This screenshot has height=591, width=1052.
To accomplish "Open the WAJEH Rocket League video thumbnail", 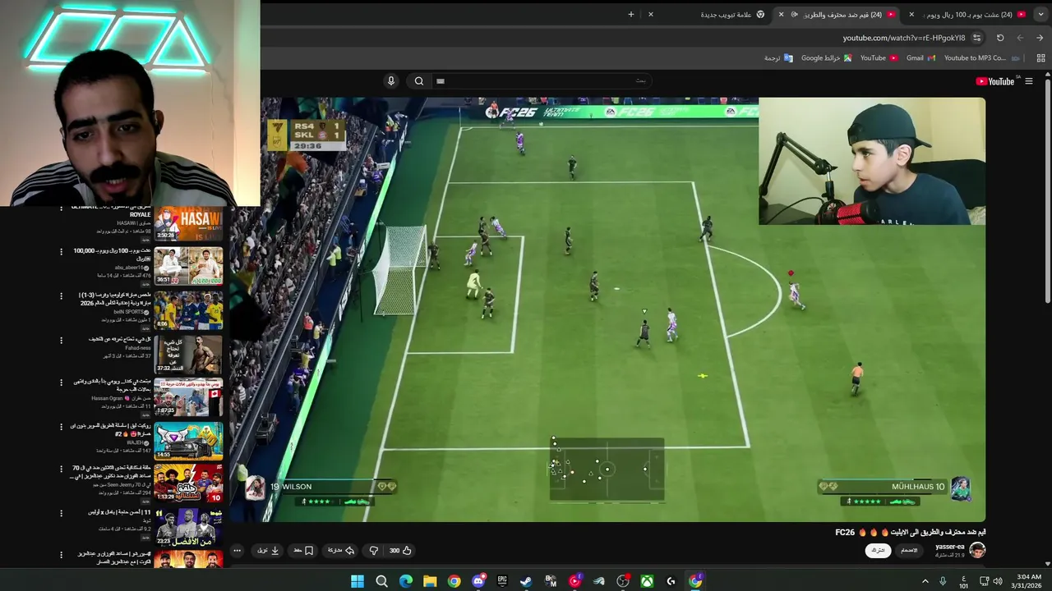I will coord(188,441).
